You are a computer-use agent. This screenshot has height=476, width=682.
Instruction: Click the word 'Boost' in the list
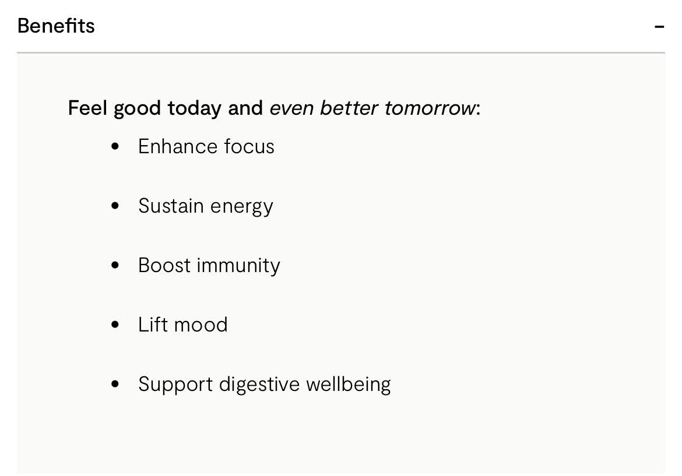tap(163, 265)
